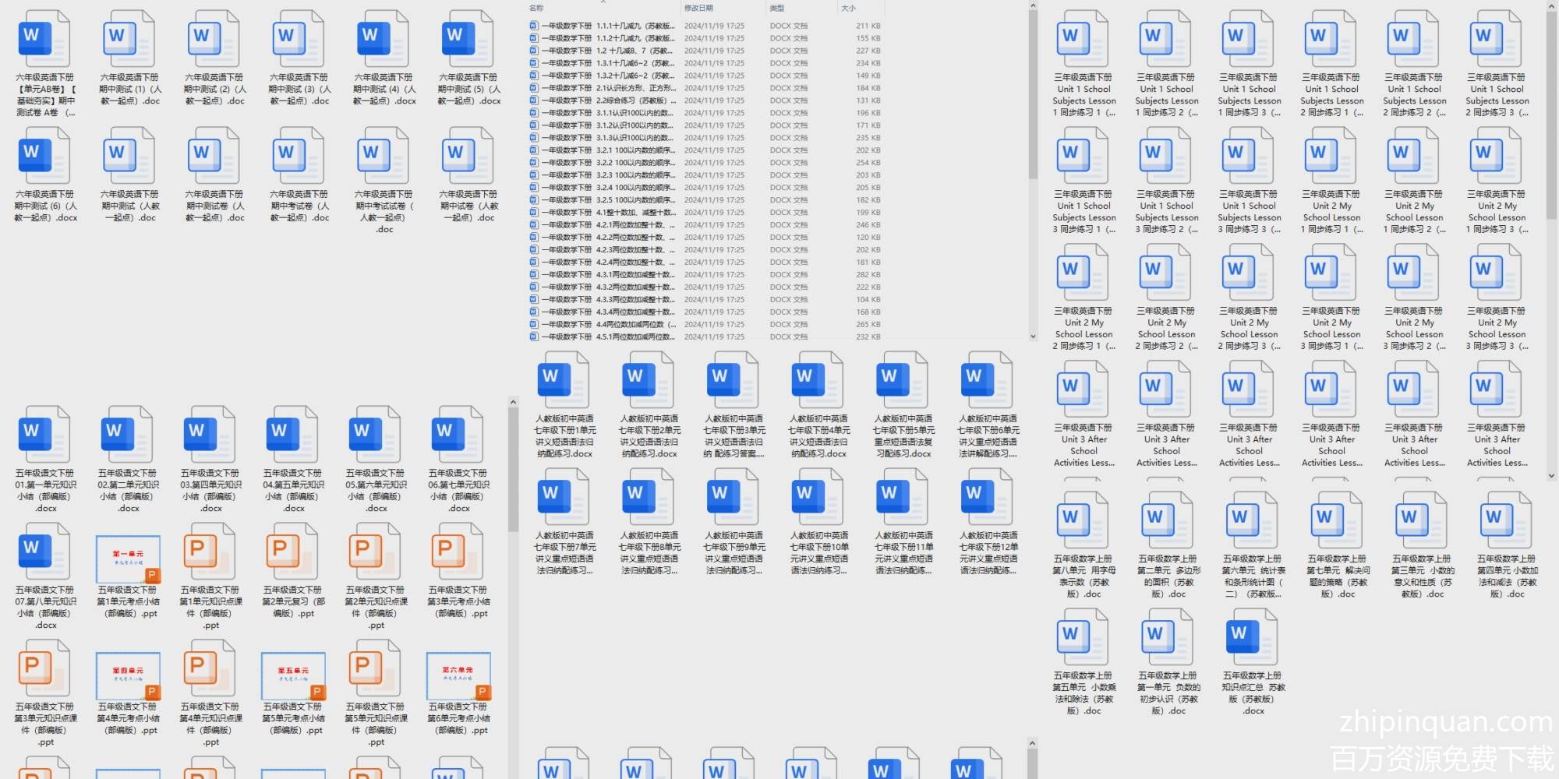Select 五年级语文下册 第4单元知识点课件 .ppt

pos(210,693)
